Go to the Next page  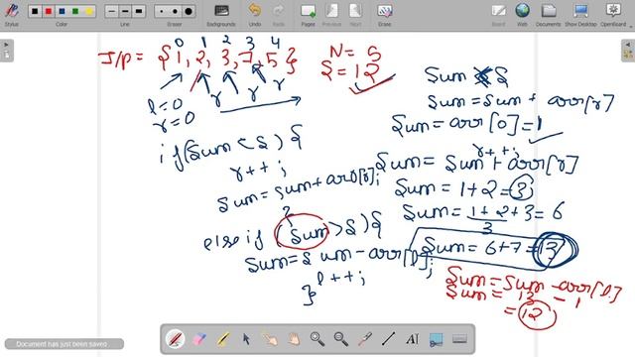coord(355,15)
